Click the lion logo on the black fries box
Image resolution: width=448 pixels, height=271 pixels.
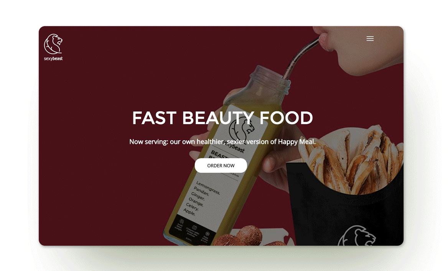click(357, 236)
